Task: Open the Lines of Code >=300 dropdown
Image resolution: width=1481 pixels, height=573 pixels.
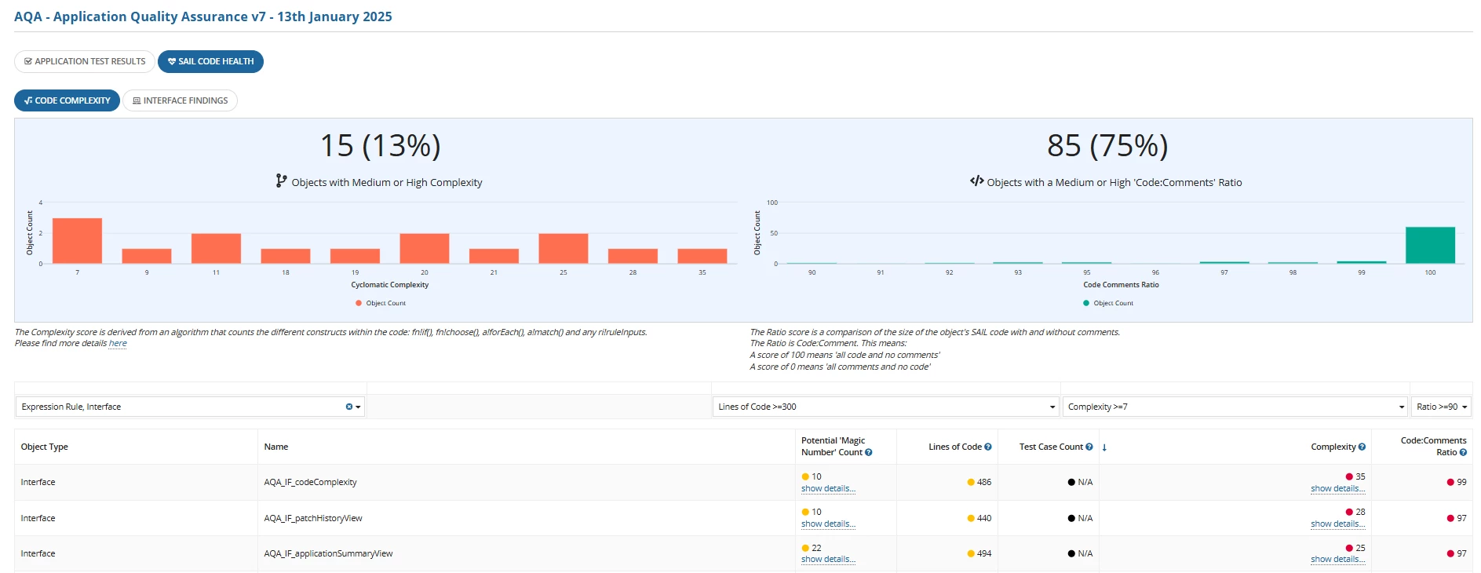Action: (886, 407)
